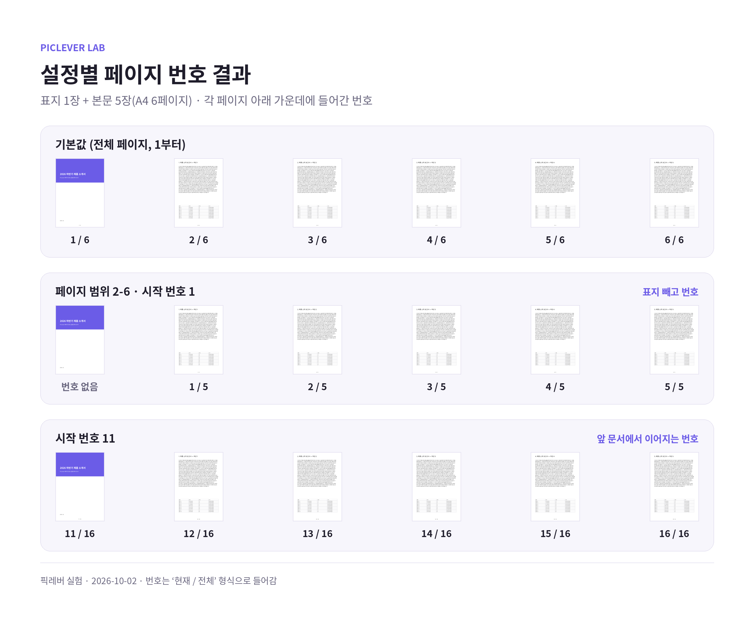Open the page thumbnail labeled 13 / 16
The image size is (754, 619).
tap(318, 487)
